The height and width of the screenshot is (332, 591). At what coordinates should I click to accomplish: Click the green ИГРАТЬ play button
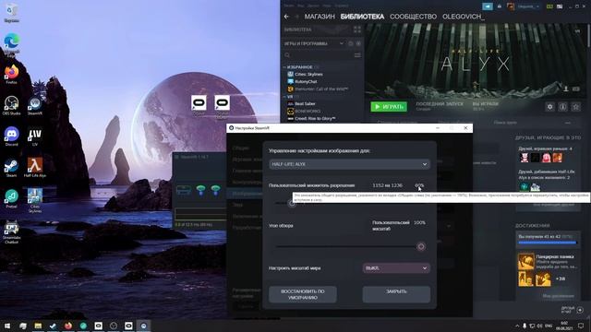point(389,107)
